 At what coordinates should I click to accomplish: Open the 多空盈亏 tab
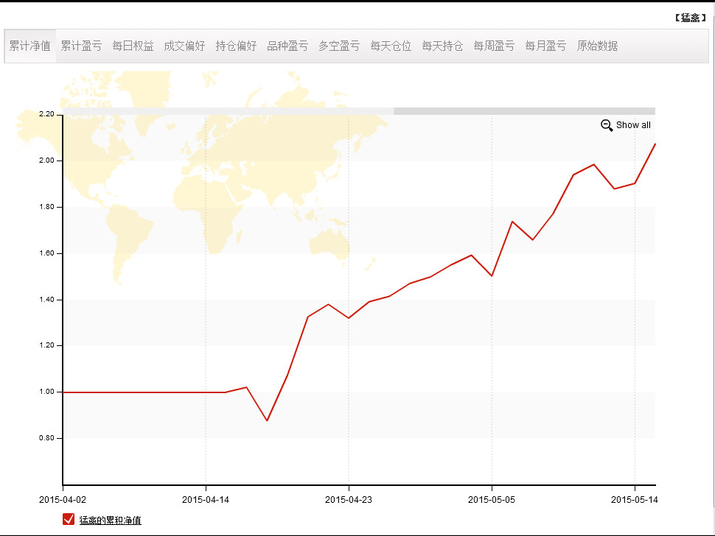click(x=339, y=46)
